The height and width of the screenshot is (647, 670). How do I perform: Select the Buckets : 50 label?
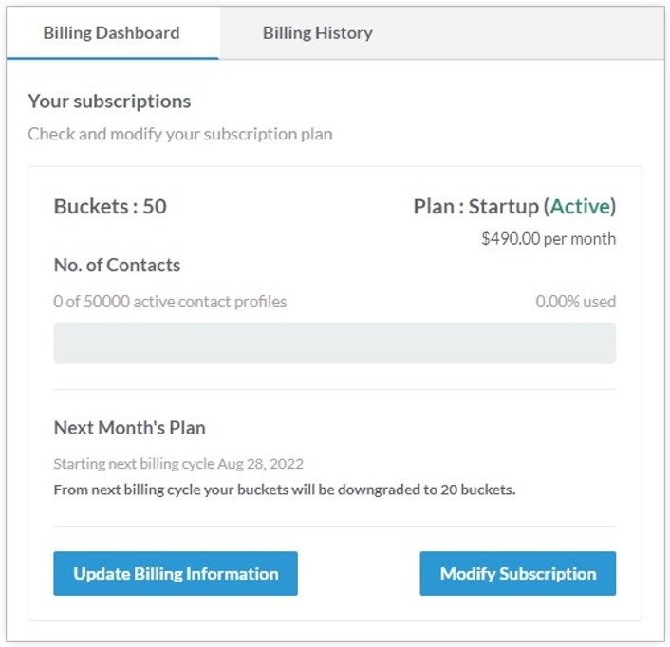tap(110, 206)
